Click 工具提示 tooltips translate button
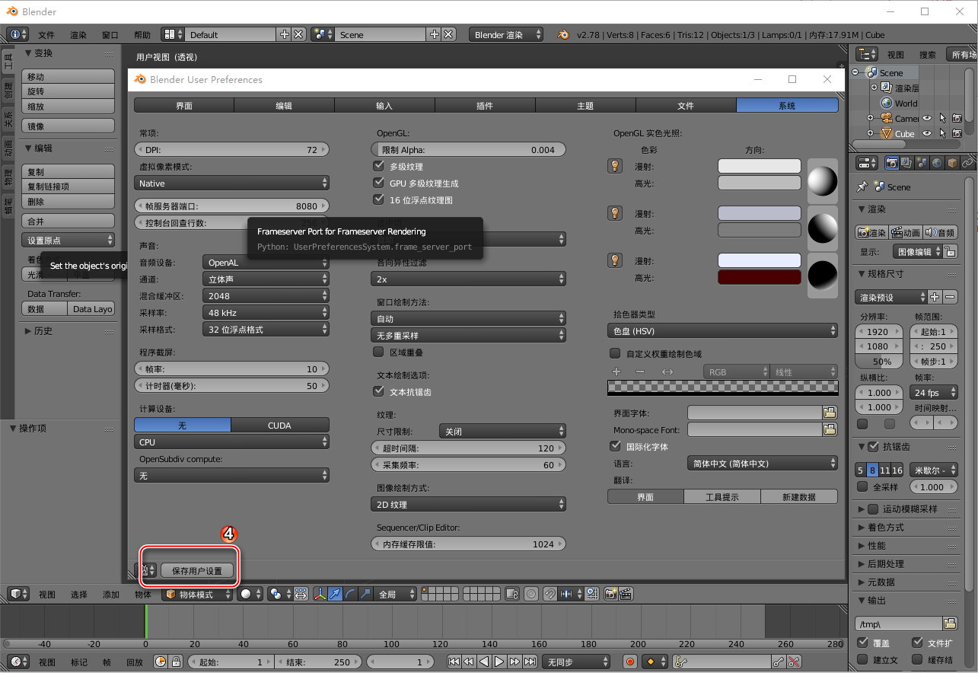This screenshot has height=673, width=978. [x=722, y=496]
